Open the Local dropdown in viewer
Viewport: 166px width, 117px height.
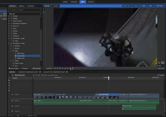click(137, 6)
